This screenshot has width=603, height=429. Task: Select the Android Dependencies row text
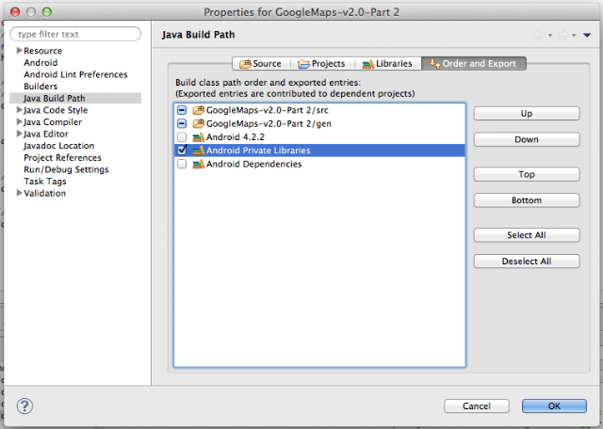(253, 164)
